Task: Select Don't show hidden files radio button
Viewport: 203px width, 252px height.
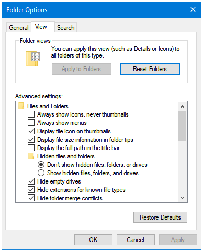Action: point(41,165)
